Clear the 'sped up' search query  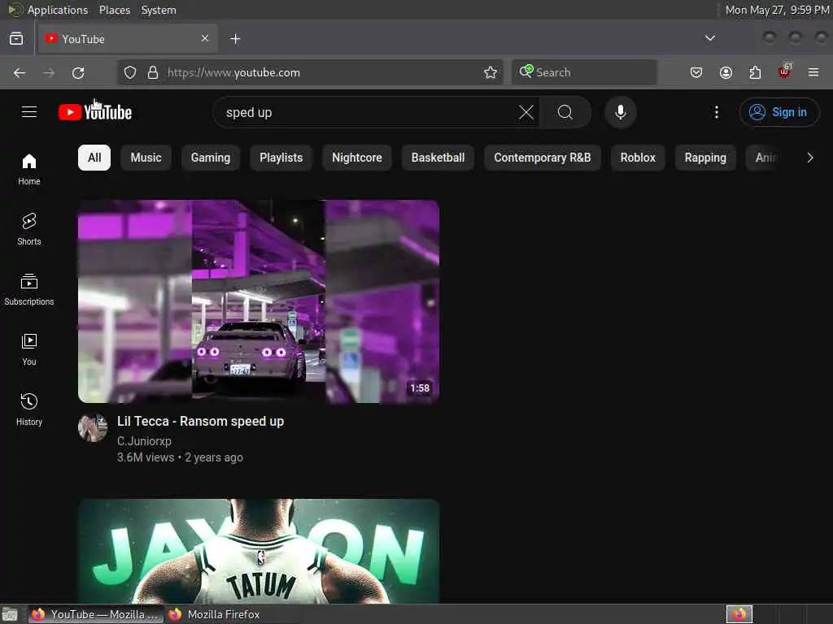point(526,112)
